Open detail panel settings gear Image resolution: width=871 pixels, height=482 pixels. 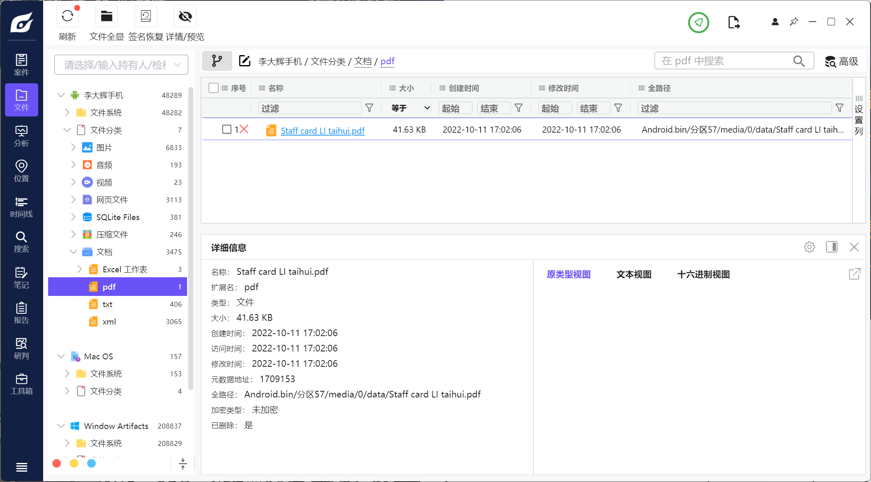click(809, 247)
